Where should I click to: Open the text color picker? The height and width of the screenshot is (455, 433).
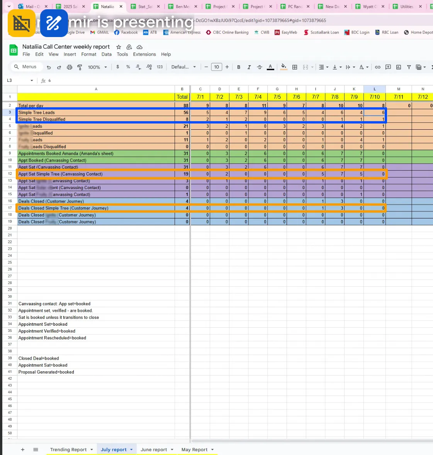click(270, 67)
